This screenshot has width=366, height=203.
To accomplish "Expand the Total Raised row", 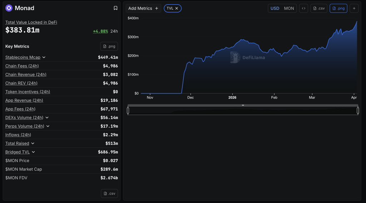I will pyautogui.click(x=33, y=144).
